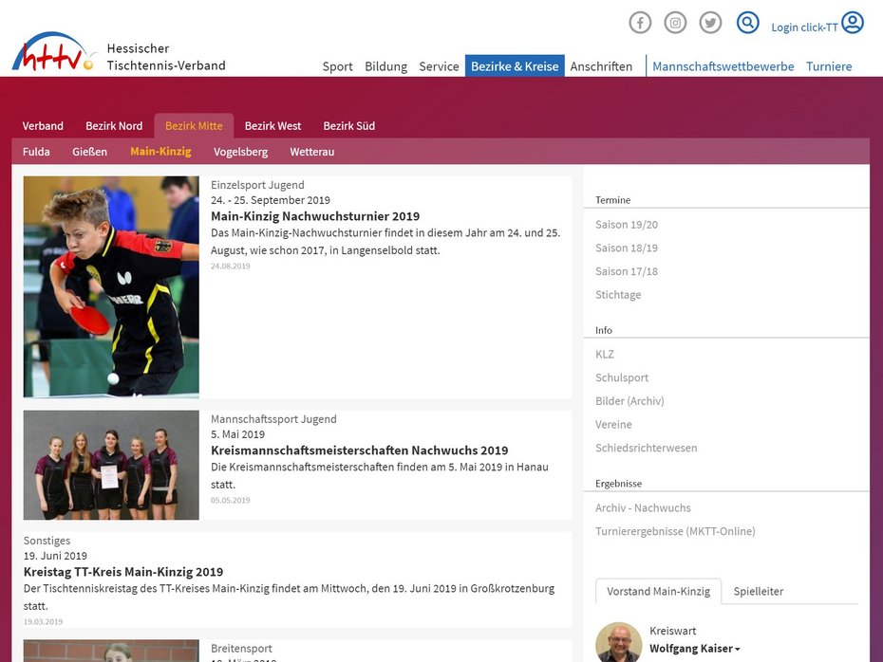
Task: Select the Vorstand Main-Kinzig tab
Action: point(658,591)
